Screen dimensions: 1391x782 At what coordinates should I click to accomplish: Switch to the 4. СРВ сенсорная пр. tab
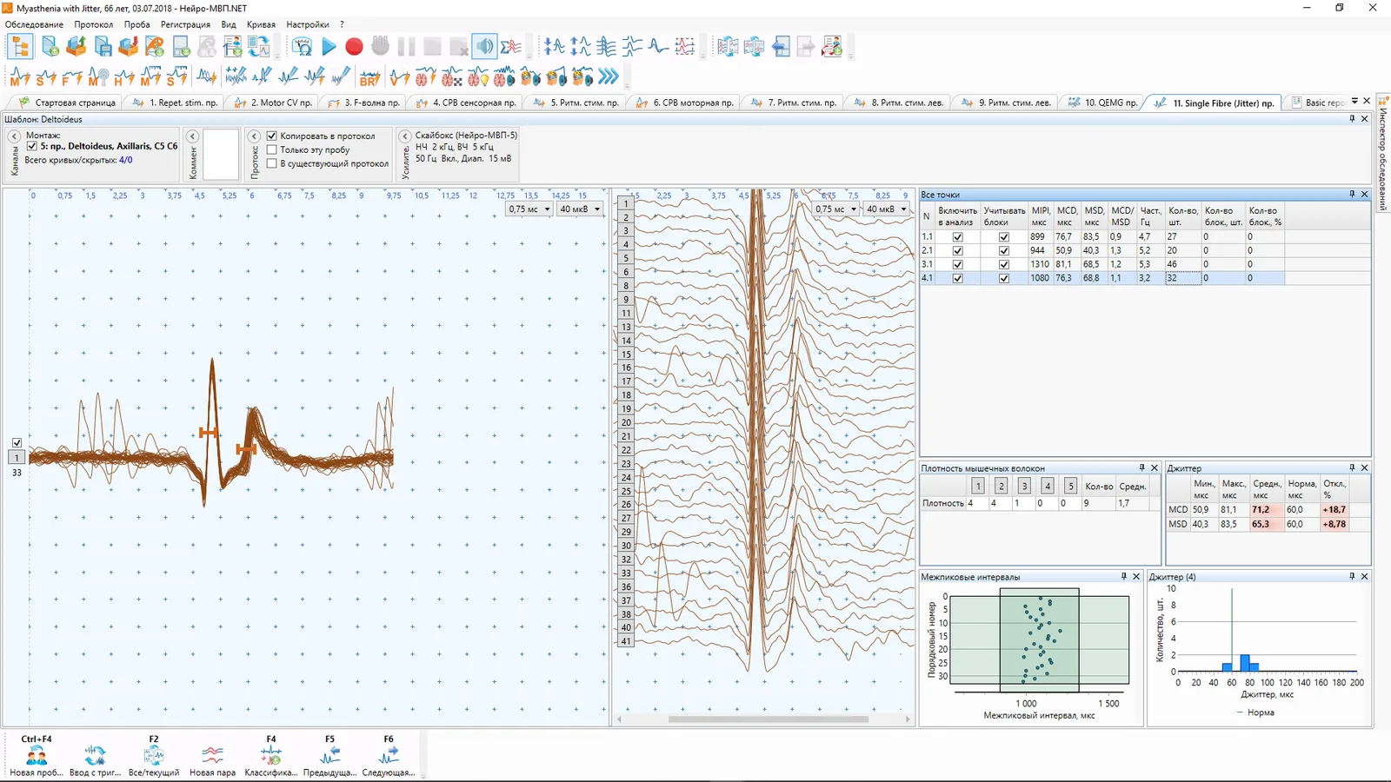click(465, 103)
